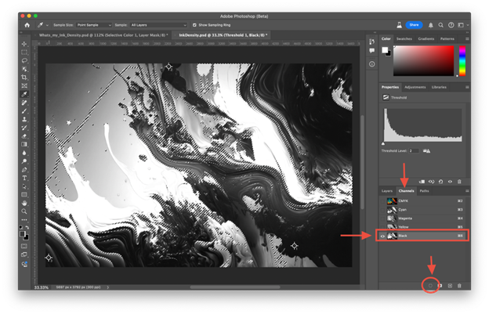This screenshot has width=489, height=314.
Task: Load channel as selection icon
Action: coord(430,285)
